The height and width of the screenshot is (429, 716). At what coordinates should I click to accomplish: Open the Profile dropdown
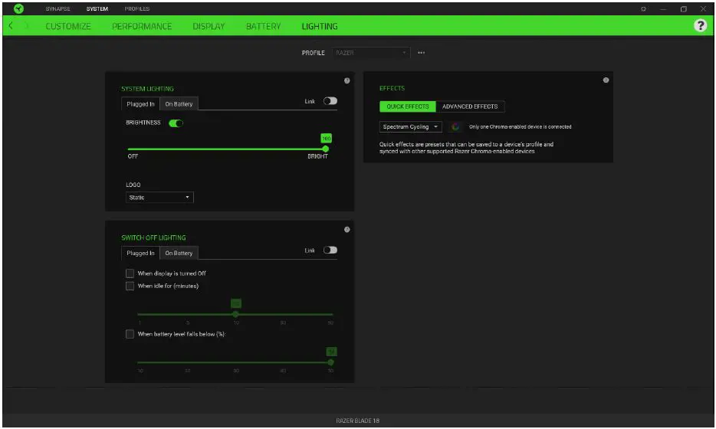[x=371, y=53]
